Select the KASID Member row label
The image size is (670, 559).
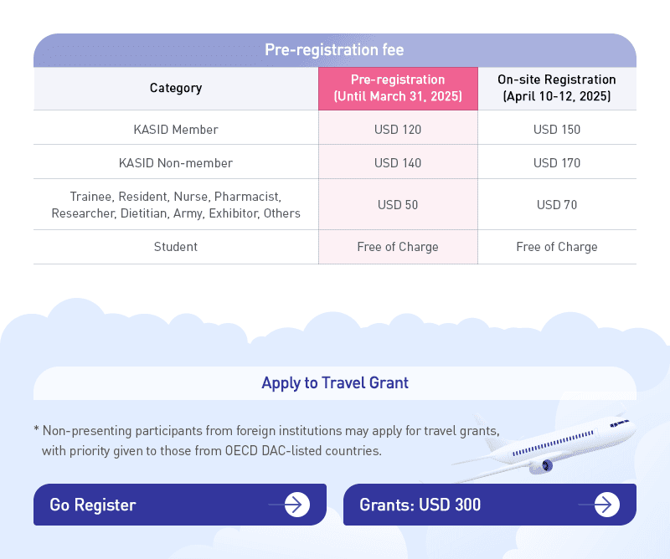(x=176, y=130)
